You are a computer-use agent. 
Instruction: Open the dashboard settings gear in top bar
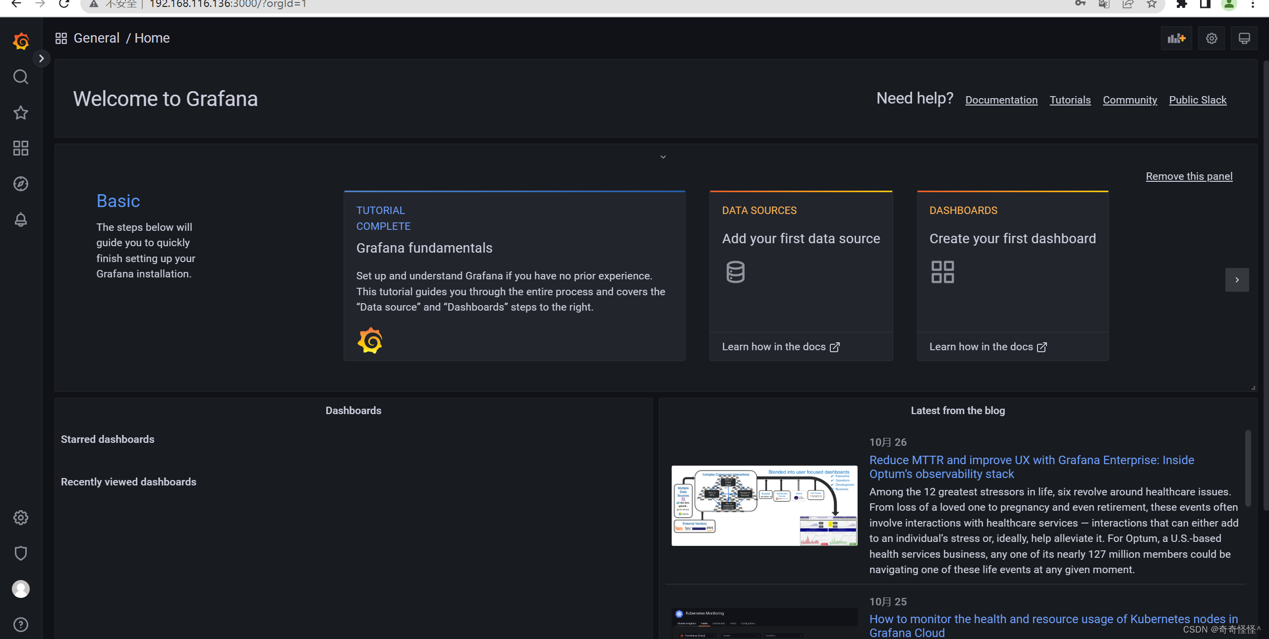coord(1211,39)
